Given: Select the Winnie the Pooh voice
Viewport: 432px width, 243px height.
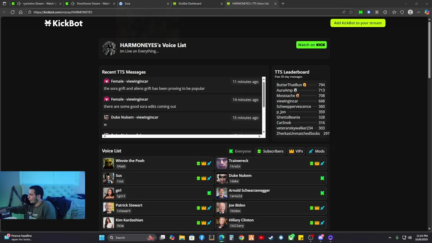Looking at the screenshot, I should tap(158, 163).
